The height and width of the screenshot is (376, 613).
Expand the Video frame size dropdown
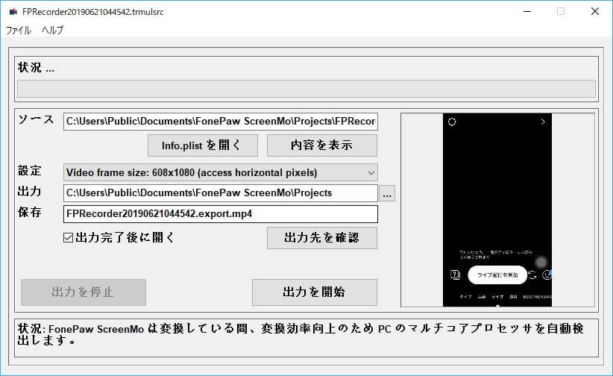tap(221, 172)
